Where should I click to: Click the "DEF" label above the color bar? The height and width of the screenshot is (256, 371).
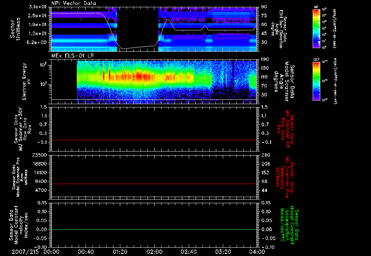pos(317,60)
